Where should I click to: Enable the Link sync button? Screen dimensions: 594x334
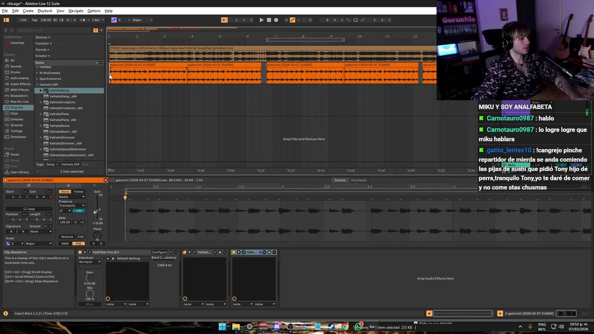pyautogui.click(x=23, y=20)
